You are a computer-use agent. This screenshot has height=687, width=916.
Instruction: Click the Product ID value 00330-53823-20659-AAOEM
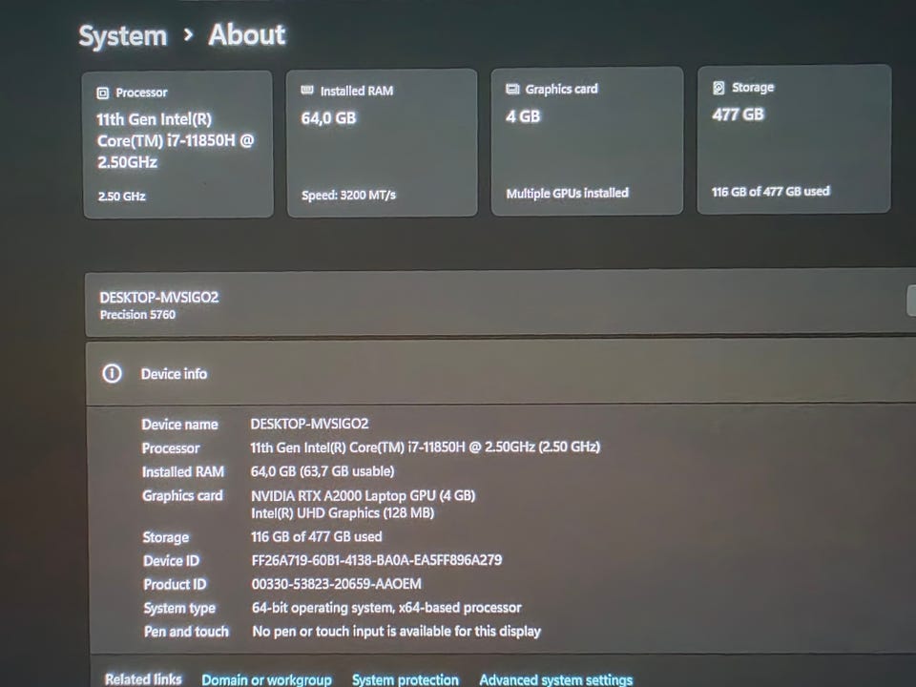[x=337, y=584]
